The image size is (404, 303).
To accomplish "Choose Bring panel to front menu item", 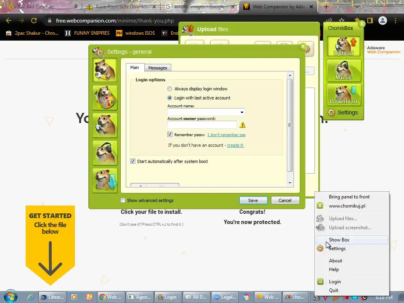I will (x=352, y=197).
